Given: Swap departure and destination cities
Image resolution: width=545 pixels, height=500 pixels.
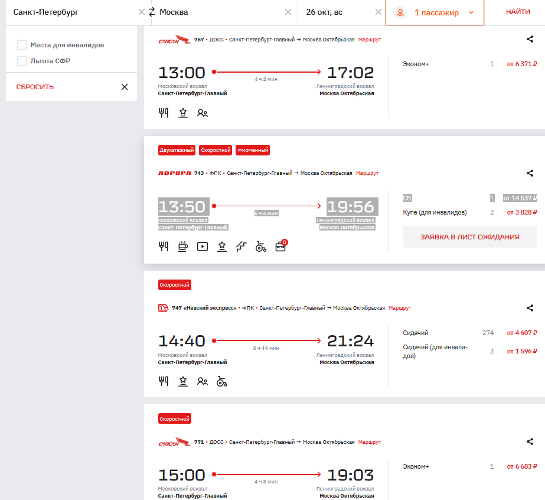Looking at the screenshot, I should [152, 12].
